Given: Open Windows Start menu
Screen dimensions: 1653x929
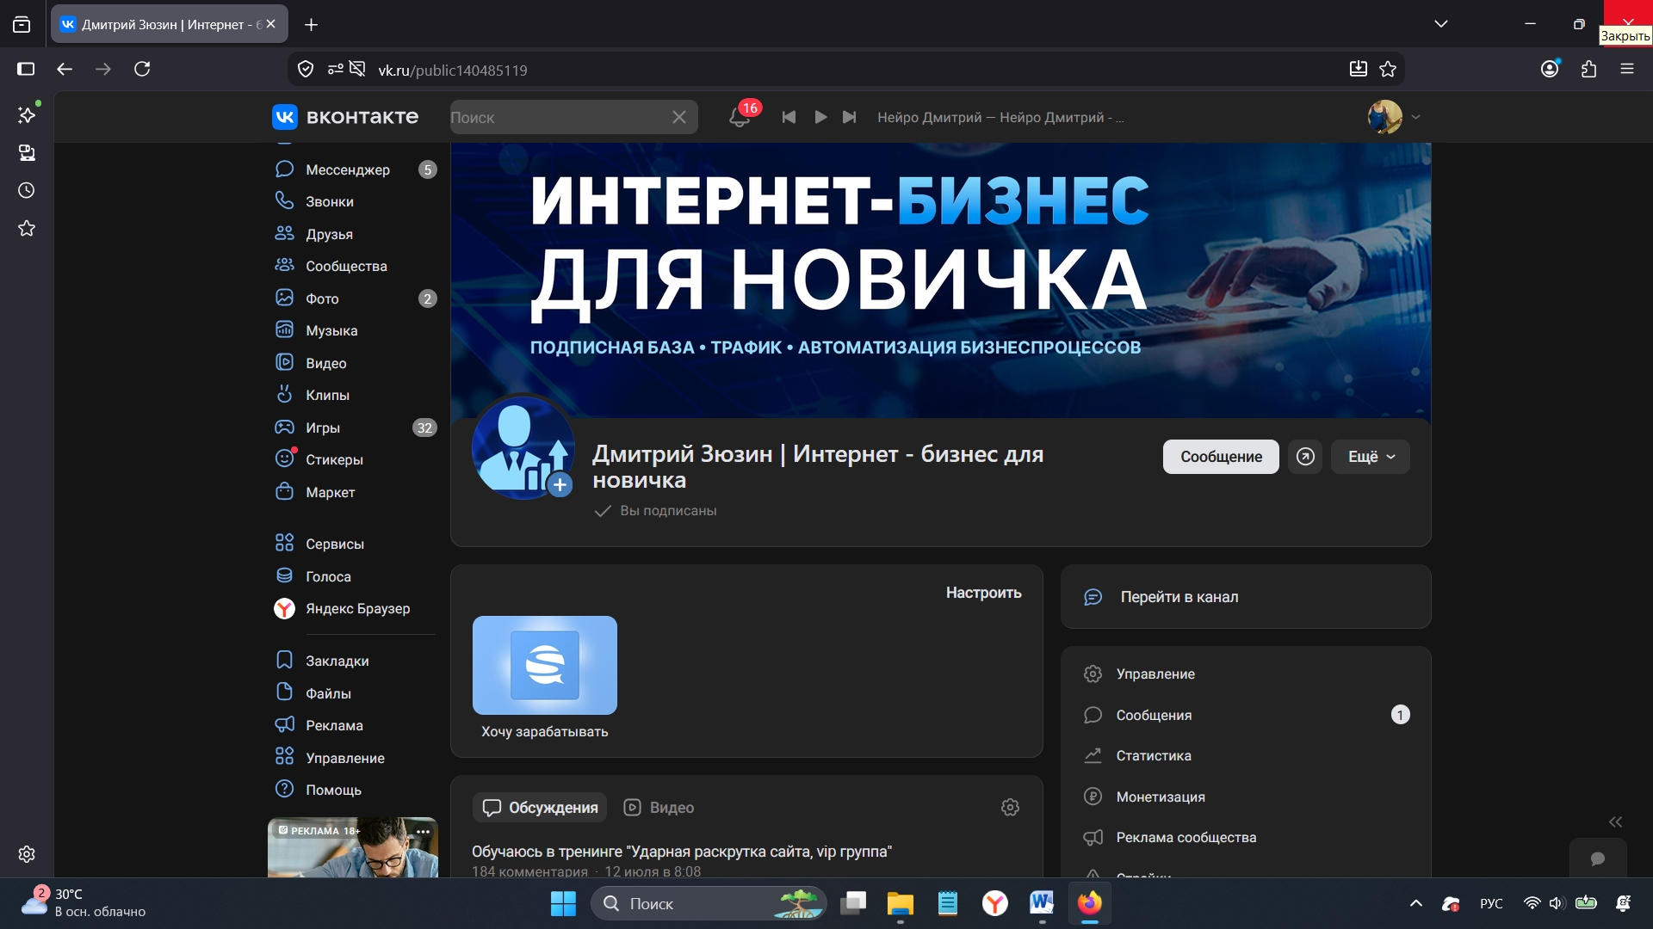Looking at the screenshot, I should click(x=563, y=903).
